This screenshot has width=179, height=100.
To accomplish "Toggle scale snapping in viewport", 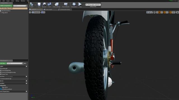I will coord(170,12).
